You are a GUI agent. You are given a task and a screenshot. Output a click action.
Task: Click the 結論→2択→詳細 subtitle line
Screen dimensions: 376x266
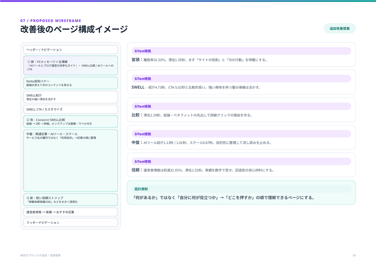(59, 124)
